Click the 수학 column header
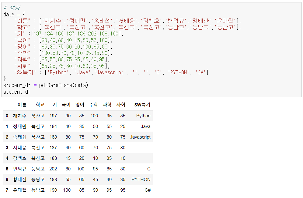This screenshot has width=303, height=198. (93, 105)
